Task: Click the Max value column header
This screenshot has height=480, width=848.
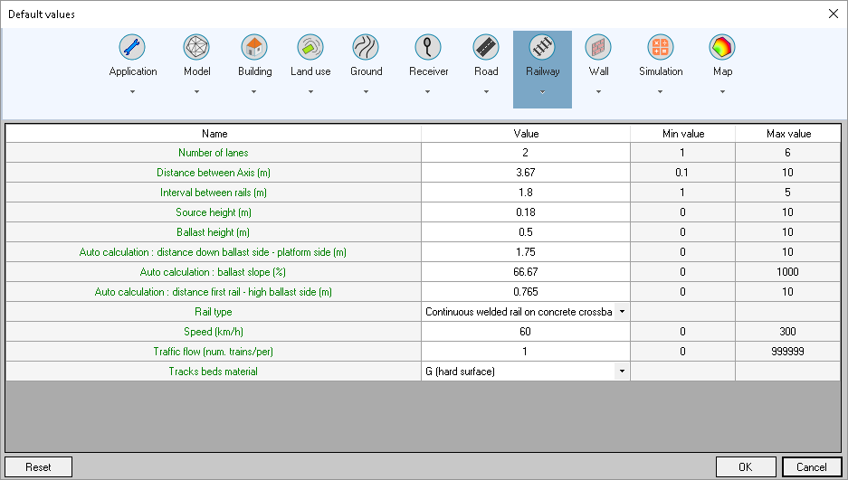Action: tap(788, 134)
